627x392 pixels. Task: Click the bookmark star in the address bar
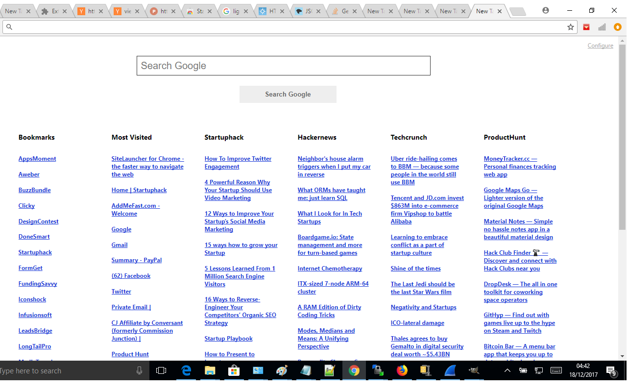571,27
